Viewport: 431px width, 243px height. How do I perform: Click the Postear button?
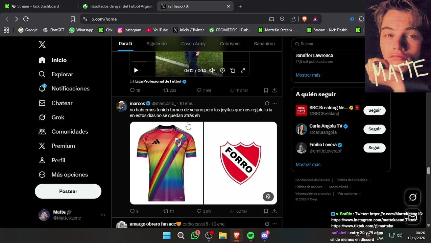click(68, 191)
